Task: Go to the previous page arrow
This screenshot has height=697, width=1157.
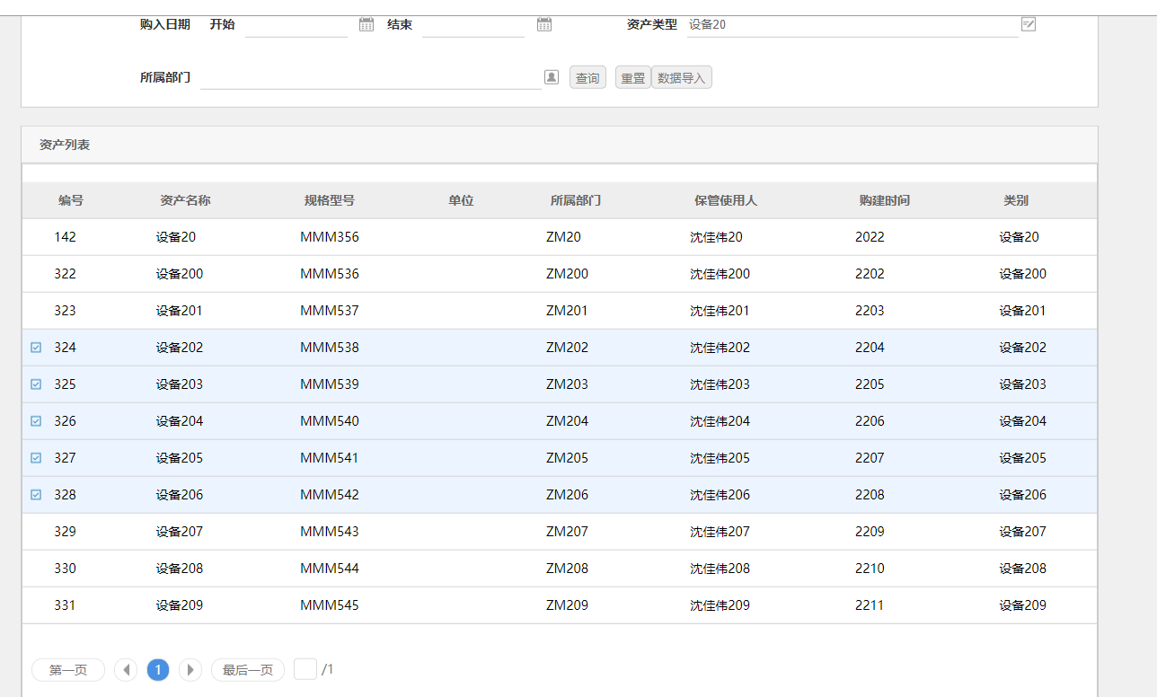Action: 126,670
